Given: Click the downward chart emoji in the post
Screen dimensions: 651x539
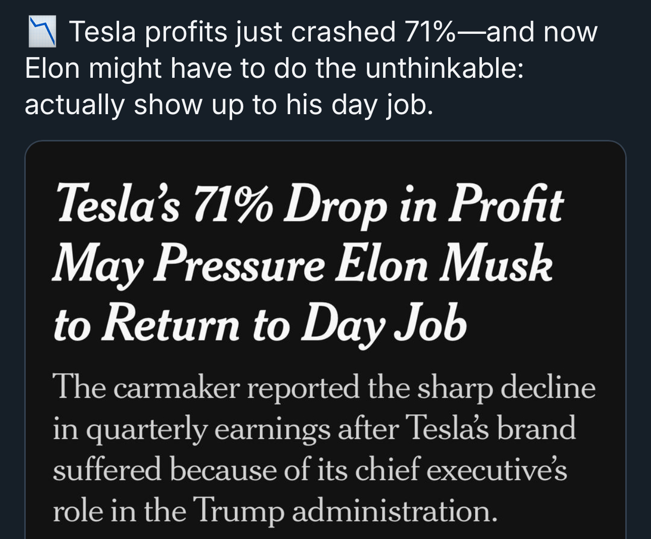Looking at the screenshot, I should click(x=42, y=31).
